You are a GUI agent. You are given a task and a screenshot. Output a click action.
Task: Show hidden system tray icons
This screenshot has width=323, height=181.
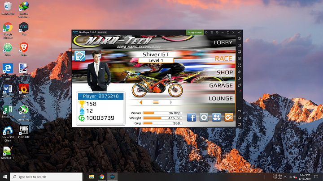285,177
